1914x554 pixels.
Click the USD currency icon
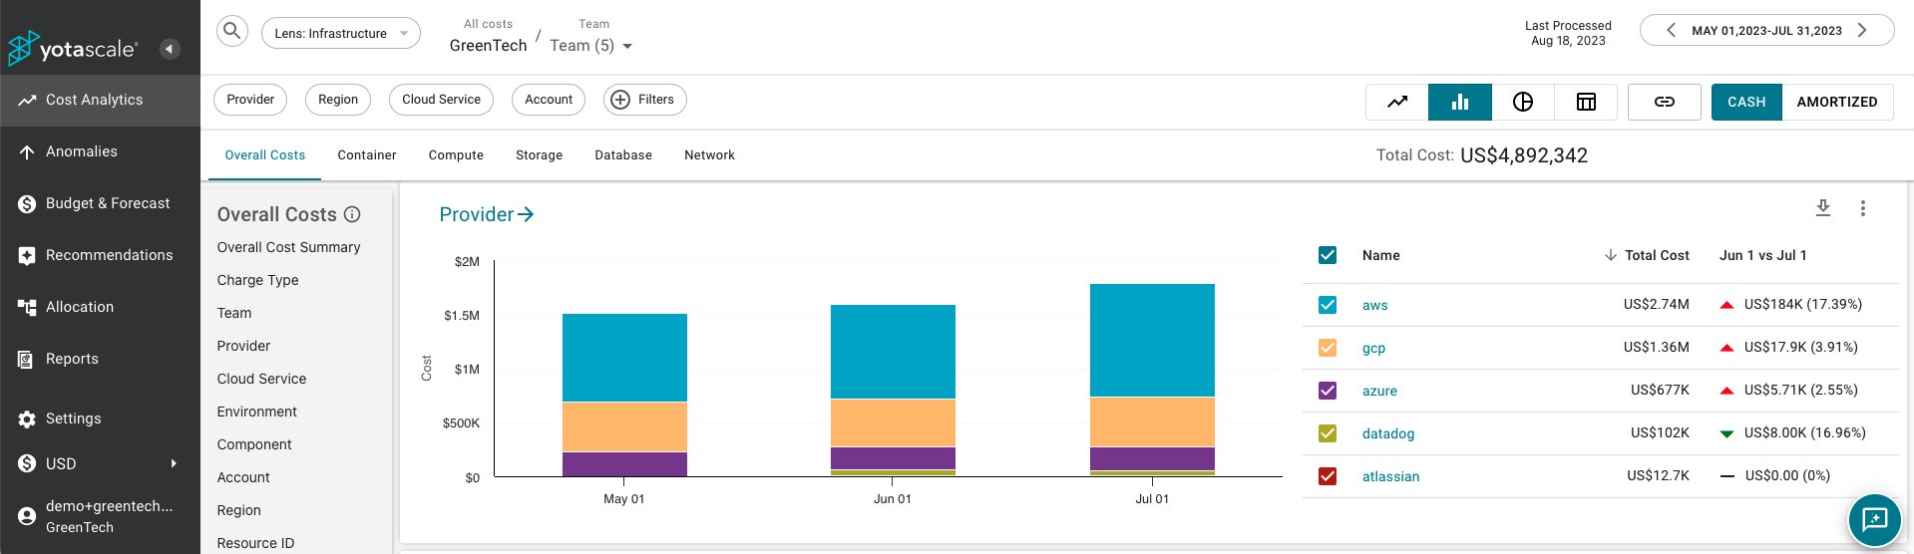27,463
